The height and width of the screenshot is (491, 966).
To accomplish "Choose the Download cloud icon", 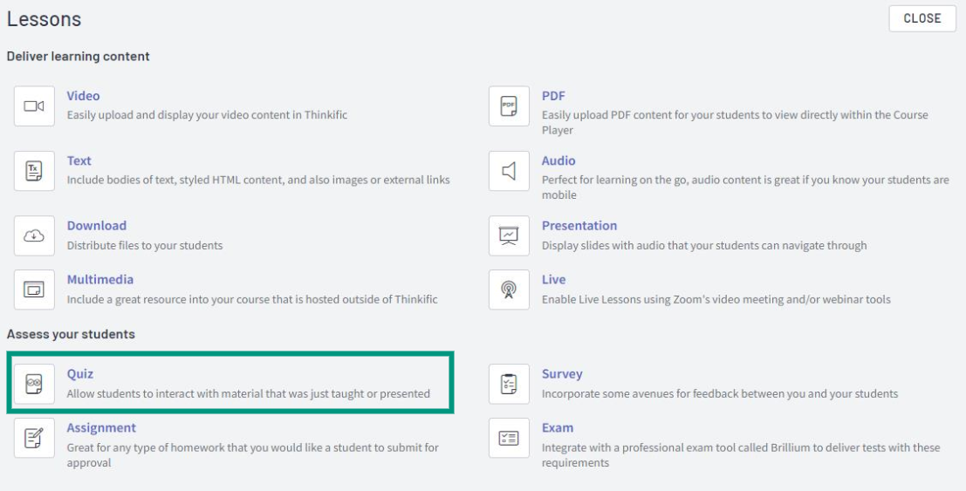I will coord(34,235).
